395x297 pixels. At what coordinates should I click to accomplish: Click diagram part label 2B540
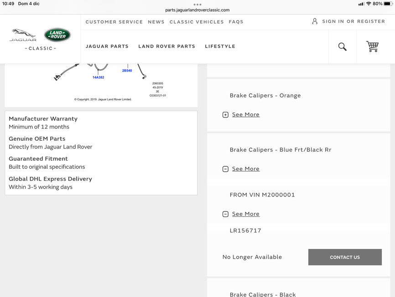pos(127,71)
